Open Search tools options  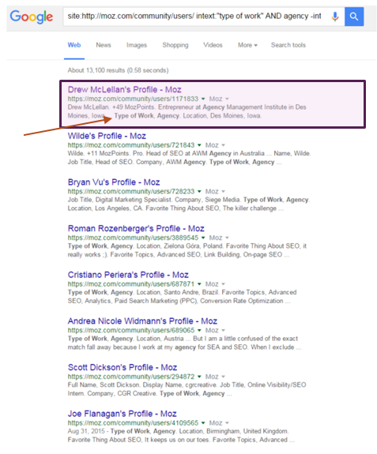point(288,45)
